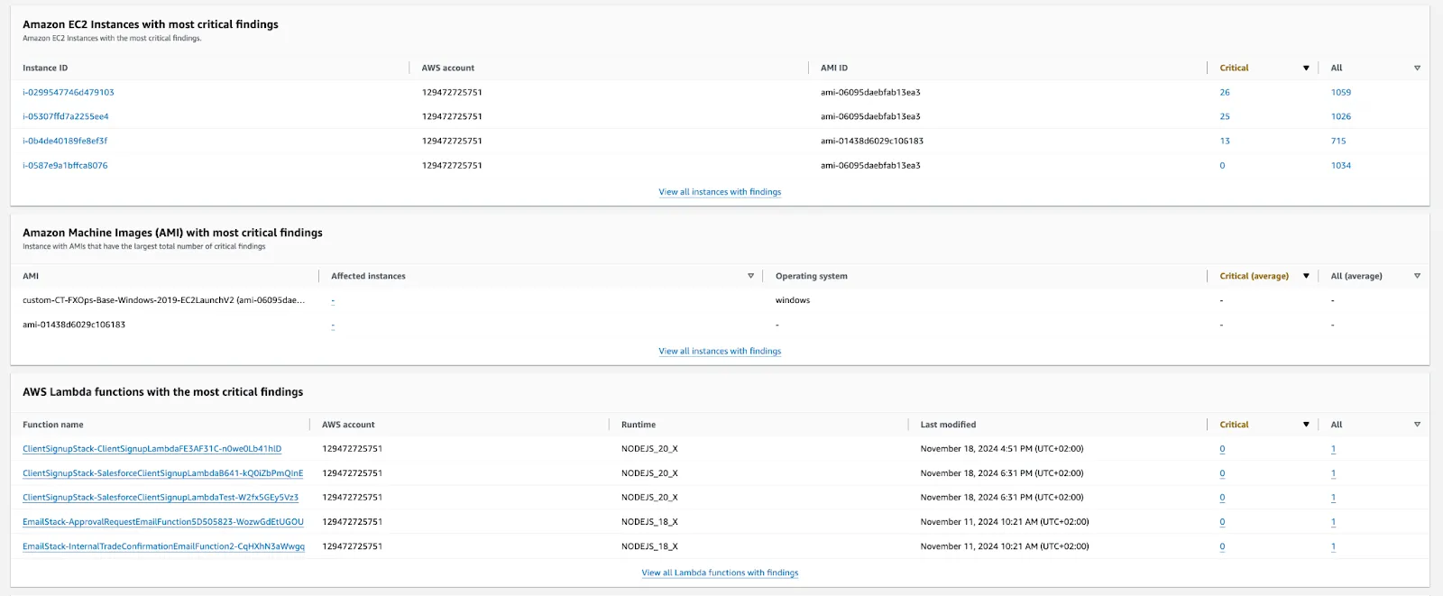
Task: Open EmailStack-ApprovalRequestEmailFunction link
Action: 162,522
